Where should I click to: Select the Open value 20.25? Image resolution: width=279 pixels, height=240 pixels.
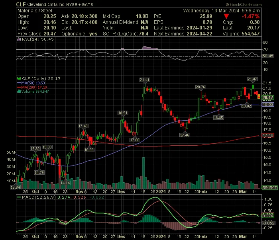[50, 16]
